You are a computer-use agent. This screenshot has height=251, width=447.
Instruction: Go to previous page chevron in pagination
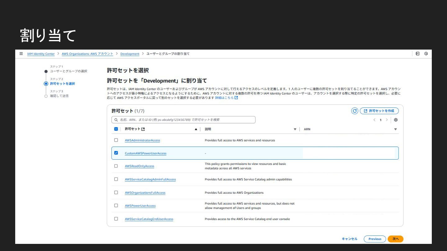(374, 120)
